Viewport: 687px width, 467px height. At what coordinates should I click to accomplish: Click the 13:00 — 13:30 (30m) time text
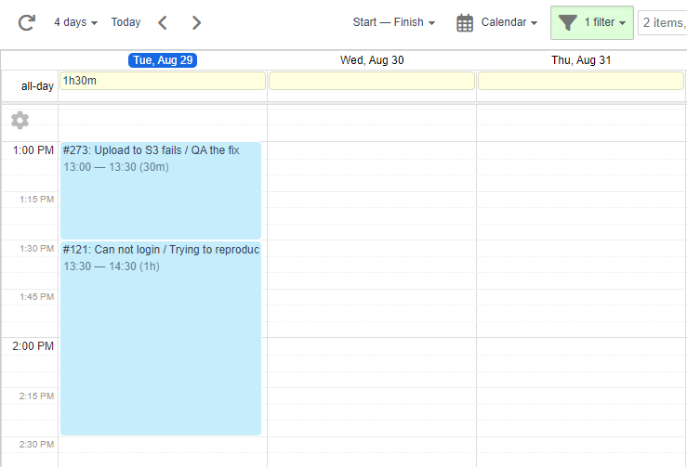116,167
